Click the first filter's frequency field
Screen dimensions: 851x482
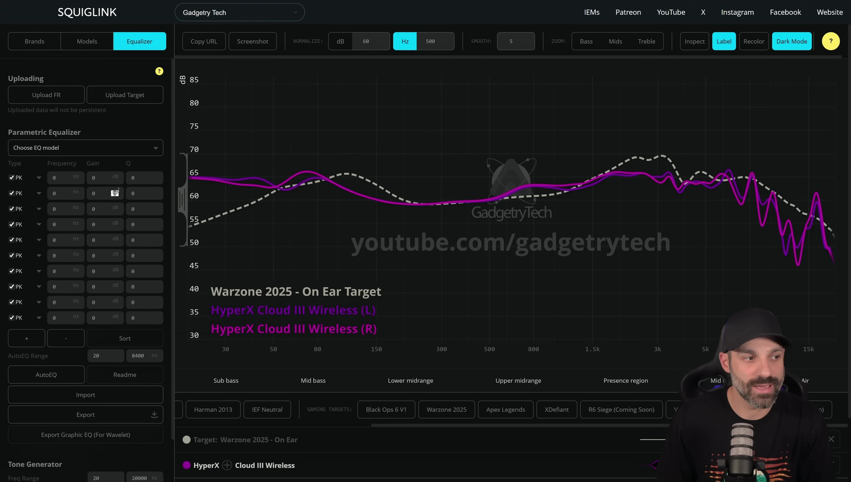pos(66,177)
